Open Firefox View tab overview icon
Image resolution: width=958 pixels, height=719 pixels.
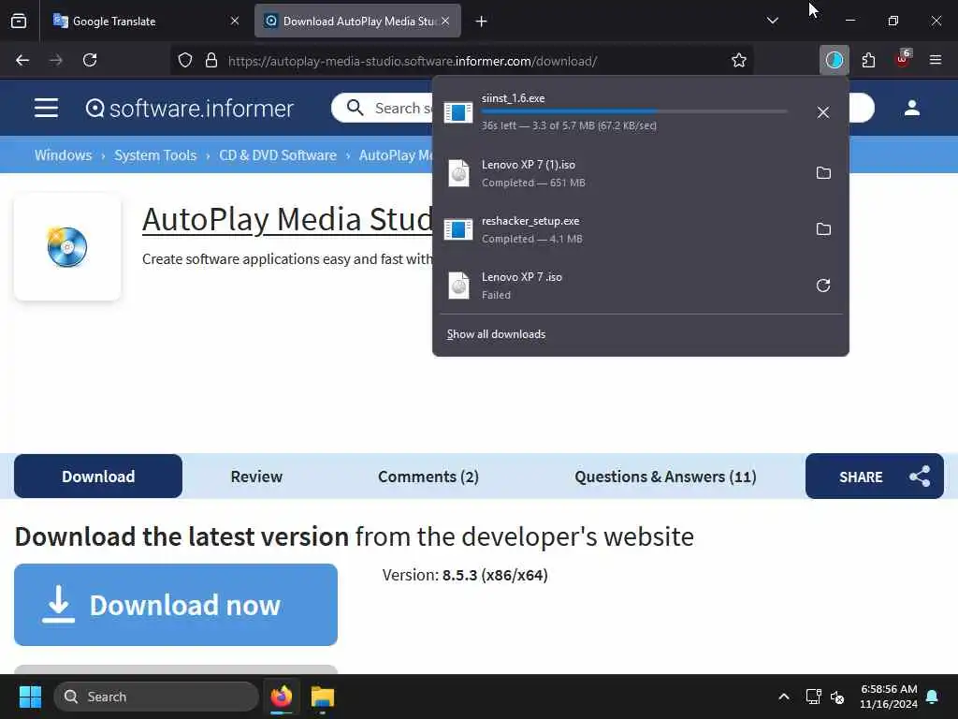pos(19,21)
